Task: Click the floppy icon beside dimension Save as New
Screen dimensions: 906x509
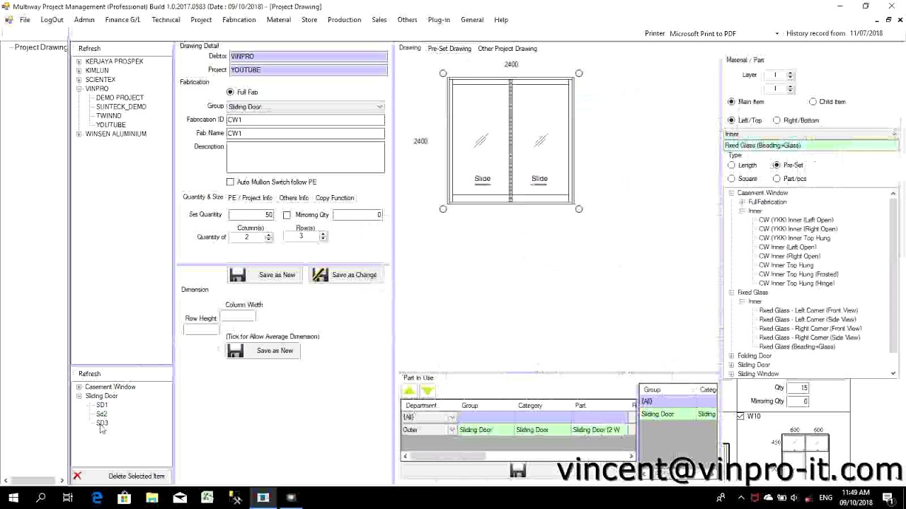Action: point(235,351)
